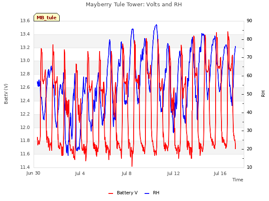Click the Jul 8 date tick
Screen dimensions: 269x201
(x=127, y=174)
